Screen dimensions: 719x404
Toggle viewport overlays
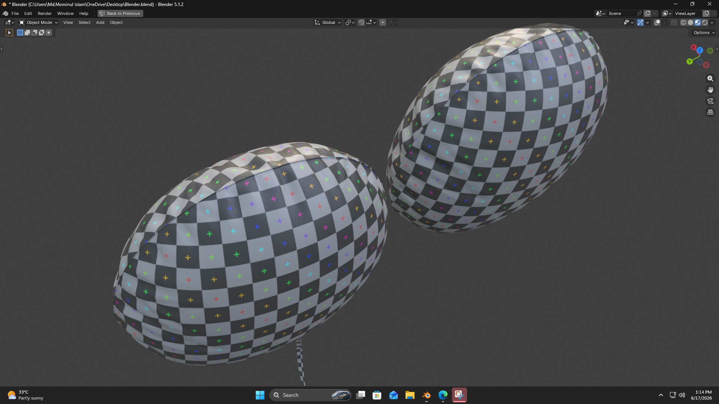click(x=657, y=22)
